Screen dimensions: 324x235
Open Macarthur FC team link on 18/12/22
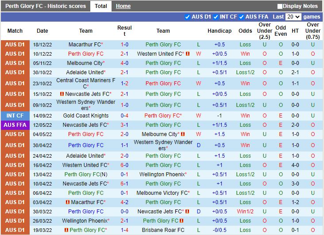85,45
